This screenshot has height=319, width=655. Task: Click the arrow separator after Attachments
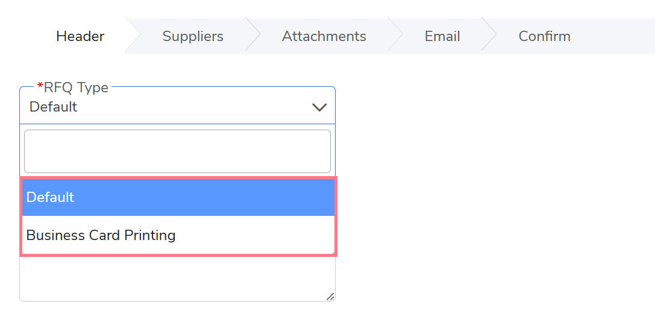click(x=394, y=36)
